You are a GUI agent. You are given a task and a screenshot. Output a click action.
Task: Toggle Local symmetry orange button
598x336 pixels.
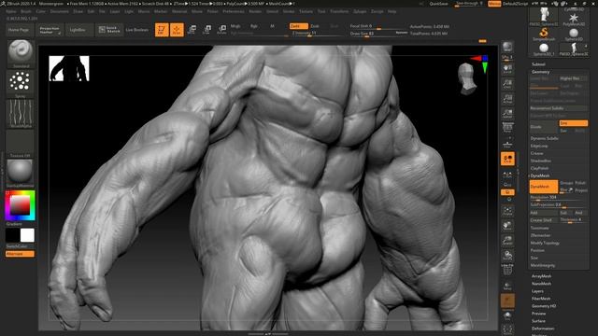(x=507, y=159)
